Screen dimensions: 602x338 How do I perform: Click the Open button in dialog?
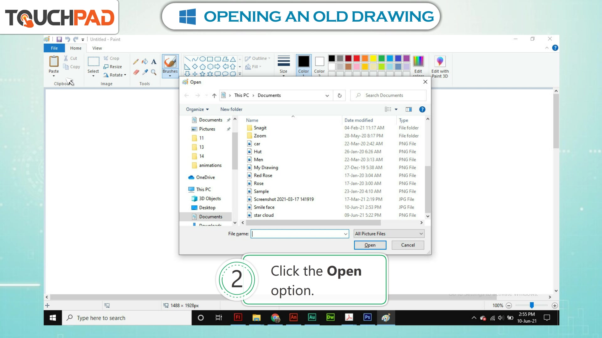[370, 245]
